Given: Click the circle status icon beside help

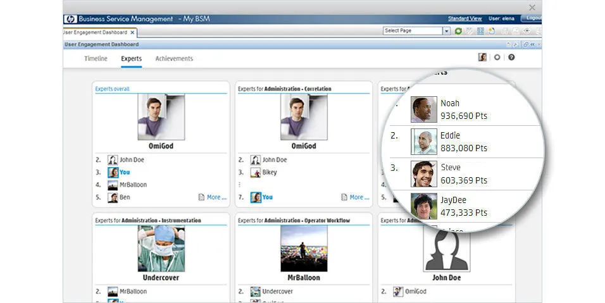Looking at the screenshot, I should 497,58.
